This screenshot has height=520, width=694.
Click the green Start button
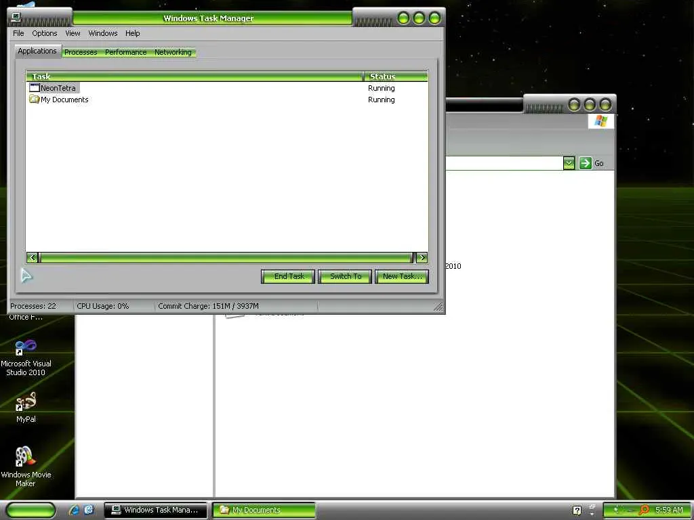click(30, 510)
